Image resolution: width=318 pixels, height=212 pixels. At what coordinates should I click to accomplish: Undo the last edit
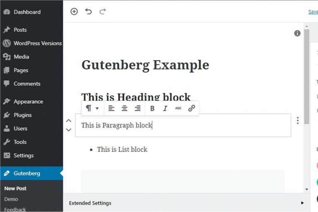click(88, 12)
